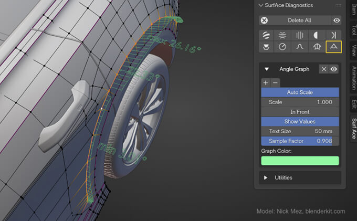The height and width of the screenshot is (221, 357).
Task: Remove the Angle Graph with X
Action: coord(324,69)
